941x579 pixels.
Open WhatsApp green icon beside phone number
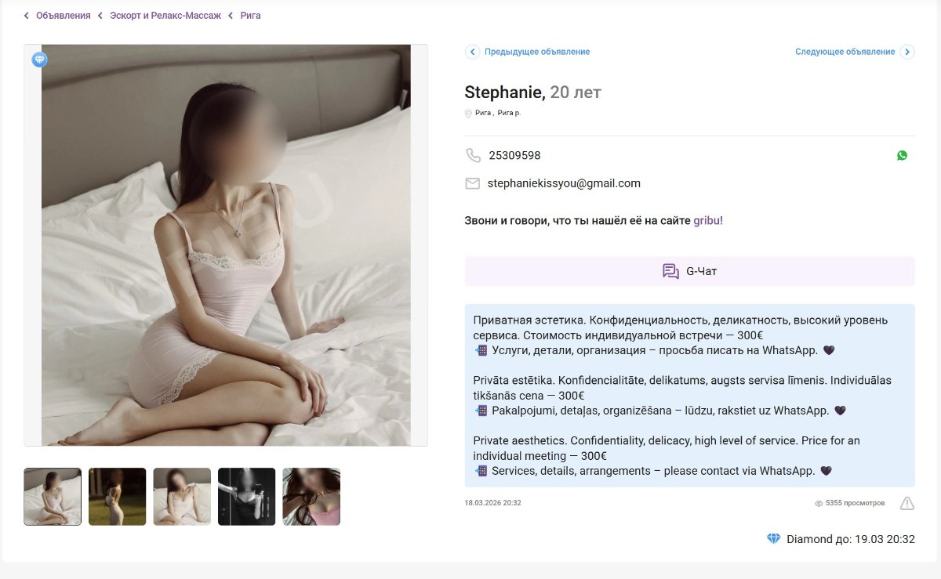pyautogui.click(x=902, y=155)
